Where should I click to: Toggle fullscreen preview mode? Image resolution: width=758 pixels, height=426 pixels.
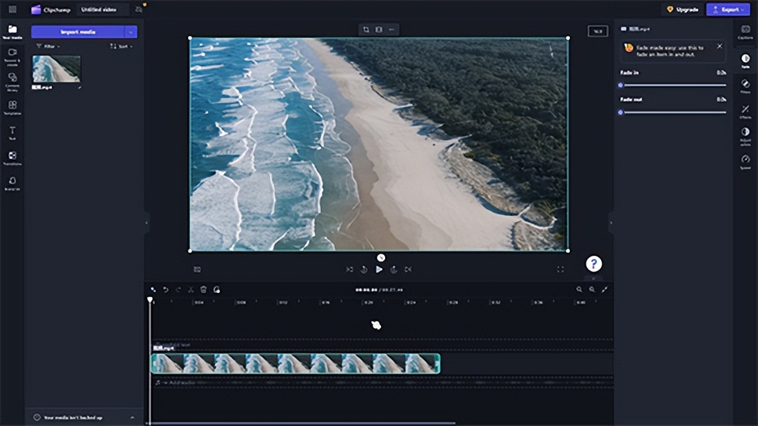(560, 270)
